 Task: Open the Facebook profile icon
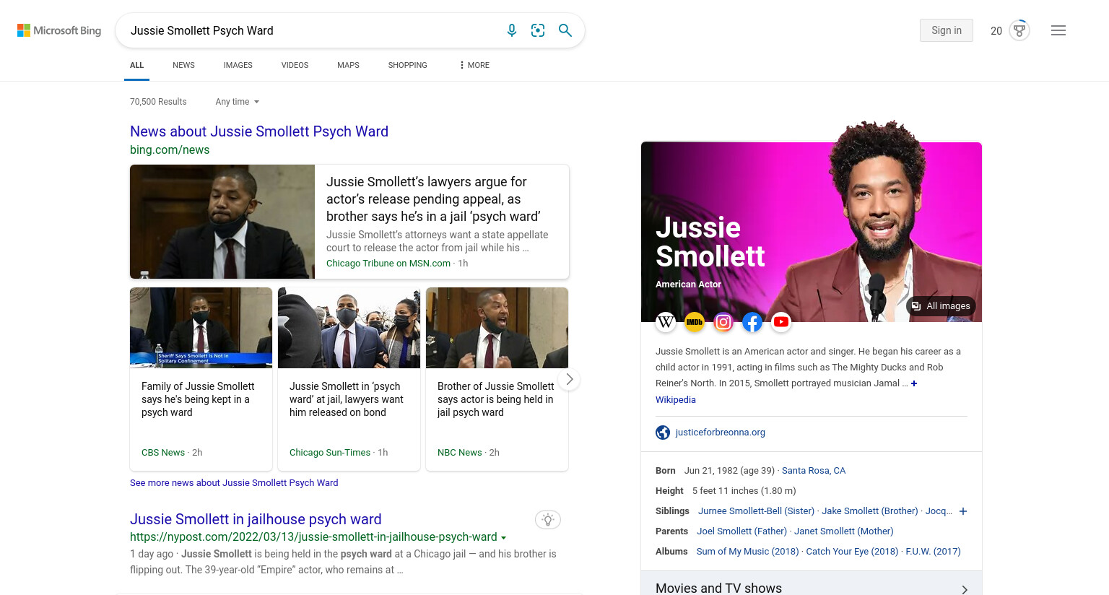[x=752, y=322]
